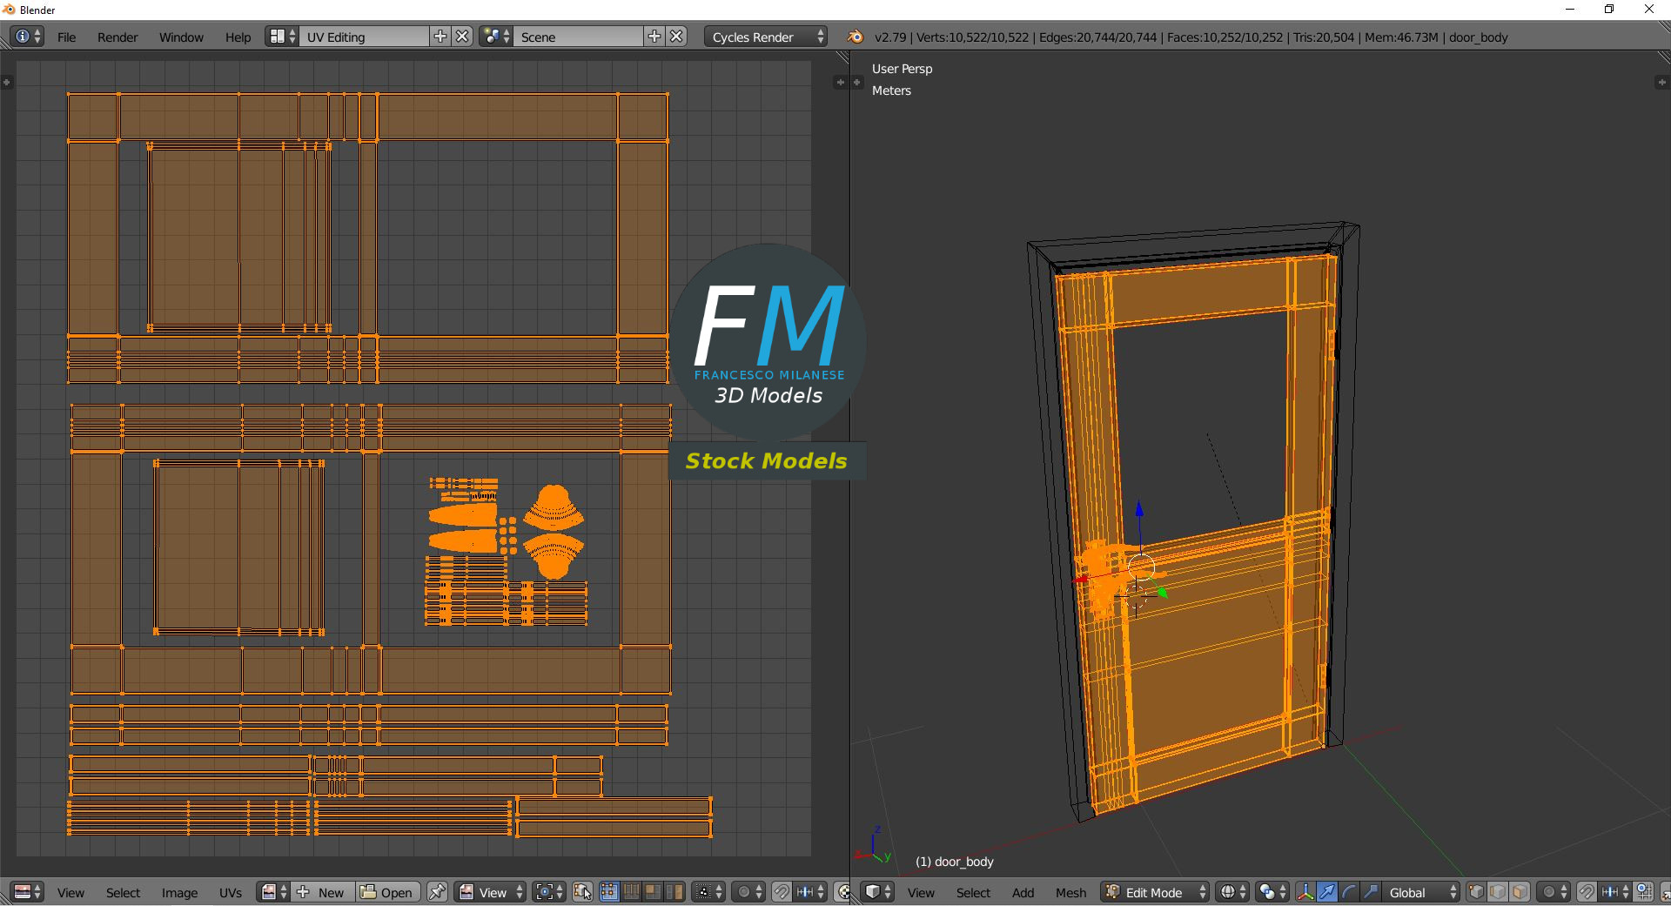Image resolution: width=1671 pixels, height=906 pixels.
Task: Open the Edit Mode dropdown
Action: click(1155, 892)
